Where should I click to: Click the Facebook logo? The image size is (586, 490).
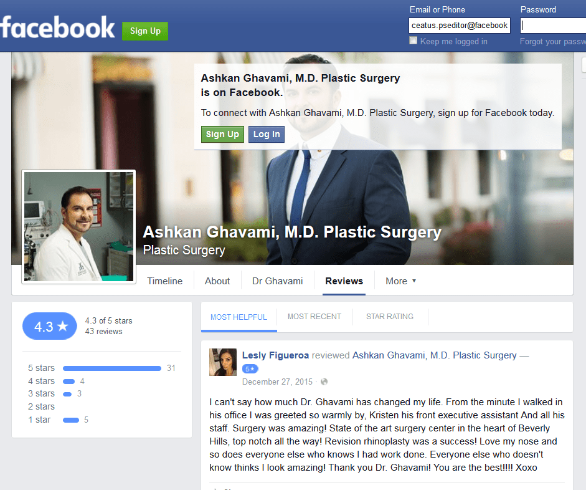(57, 27)
